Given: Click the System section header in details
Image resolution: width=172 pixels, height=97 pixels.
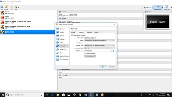Looking at the screenshot, I should 101,19.
